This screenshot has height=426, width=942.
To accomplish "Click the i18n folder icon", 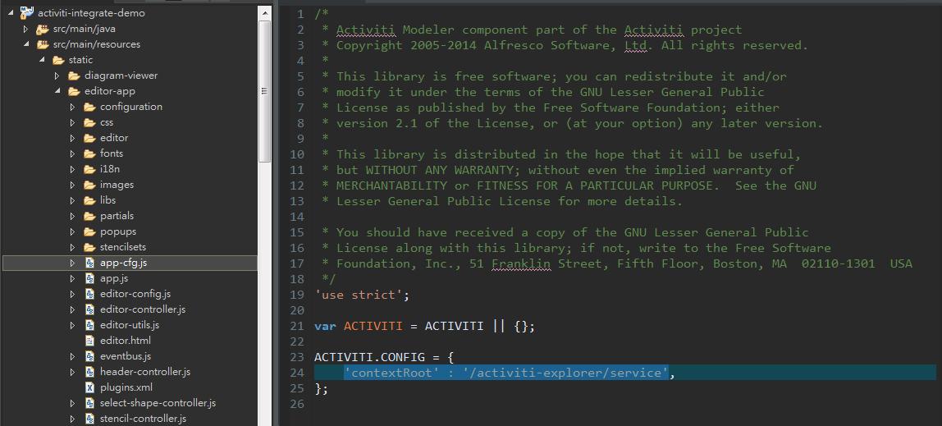I will [x=89, y=169].
